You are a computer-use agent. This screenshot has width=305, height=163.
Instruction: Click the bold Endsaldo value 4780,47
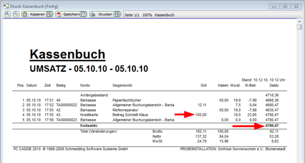[x=272, y=126]
